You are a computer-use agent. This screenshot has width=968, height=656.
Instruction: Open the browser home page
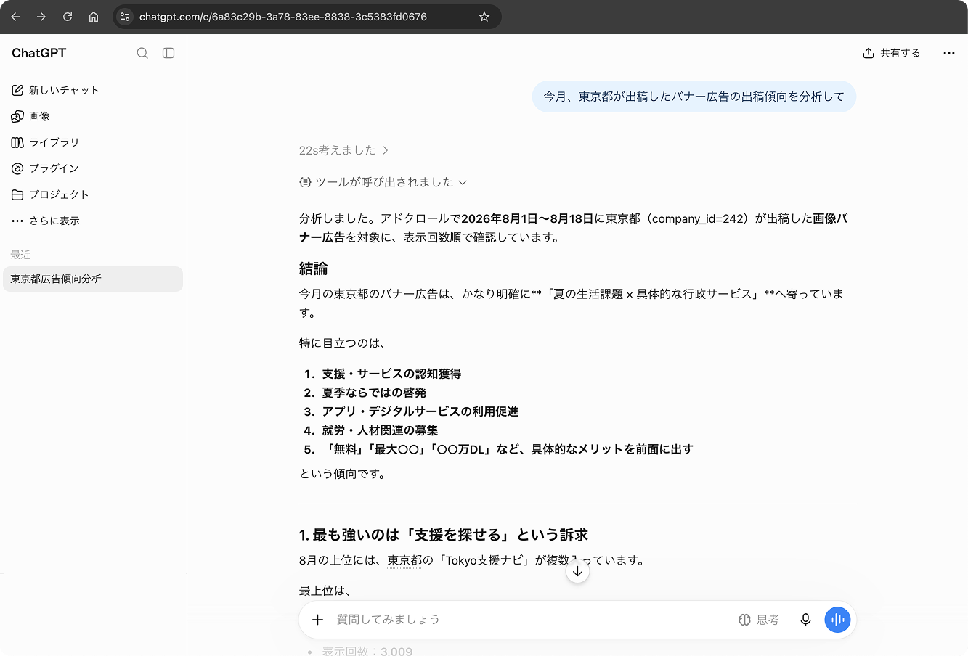pyautogui.click(x=94, y=17)
